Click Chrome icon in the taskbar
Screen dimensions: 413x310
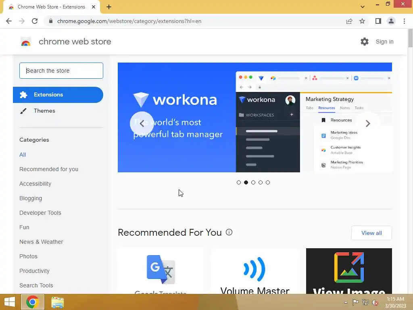click(33, 302)
